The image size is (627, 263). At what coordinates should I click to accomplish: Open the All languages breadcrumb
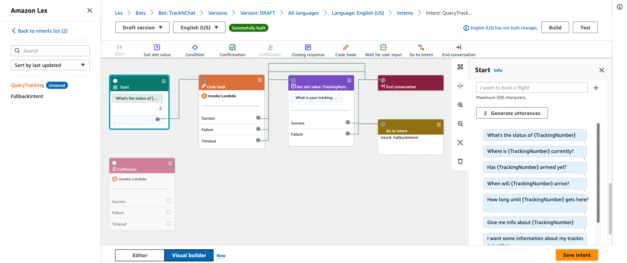click(303, 13)
